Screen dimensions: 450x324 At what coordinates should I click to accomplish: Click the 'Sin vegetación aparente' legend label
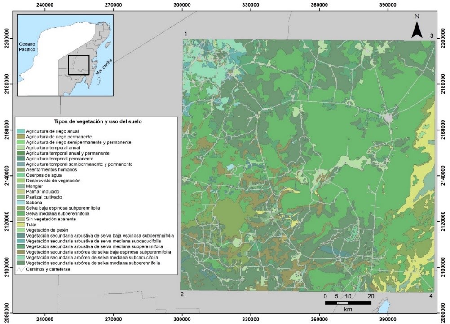pyautogui.click(x=51, y=219)
